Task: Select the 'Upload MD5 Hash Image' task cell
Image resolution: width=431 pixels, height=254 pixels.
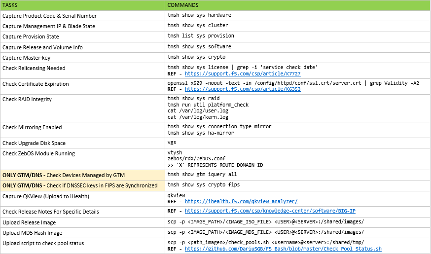Action: (34, 232)
